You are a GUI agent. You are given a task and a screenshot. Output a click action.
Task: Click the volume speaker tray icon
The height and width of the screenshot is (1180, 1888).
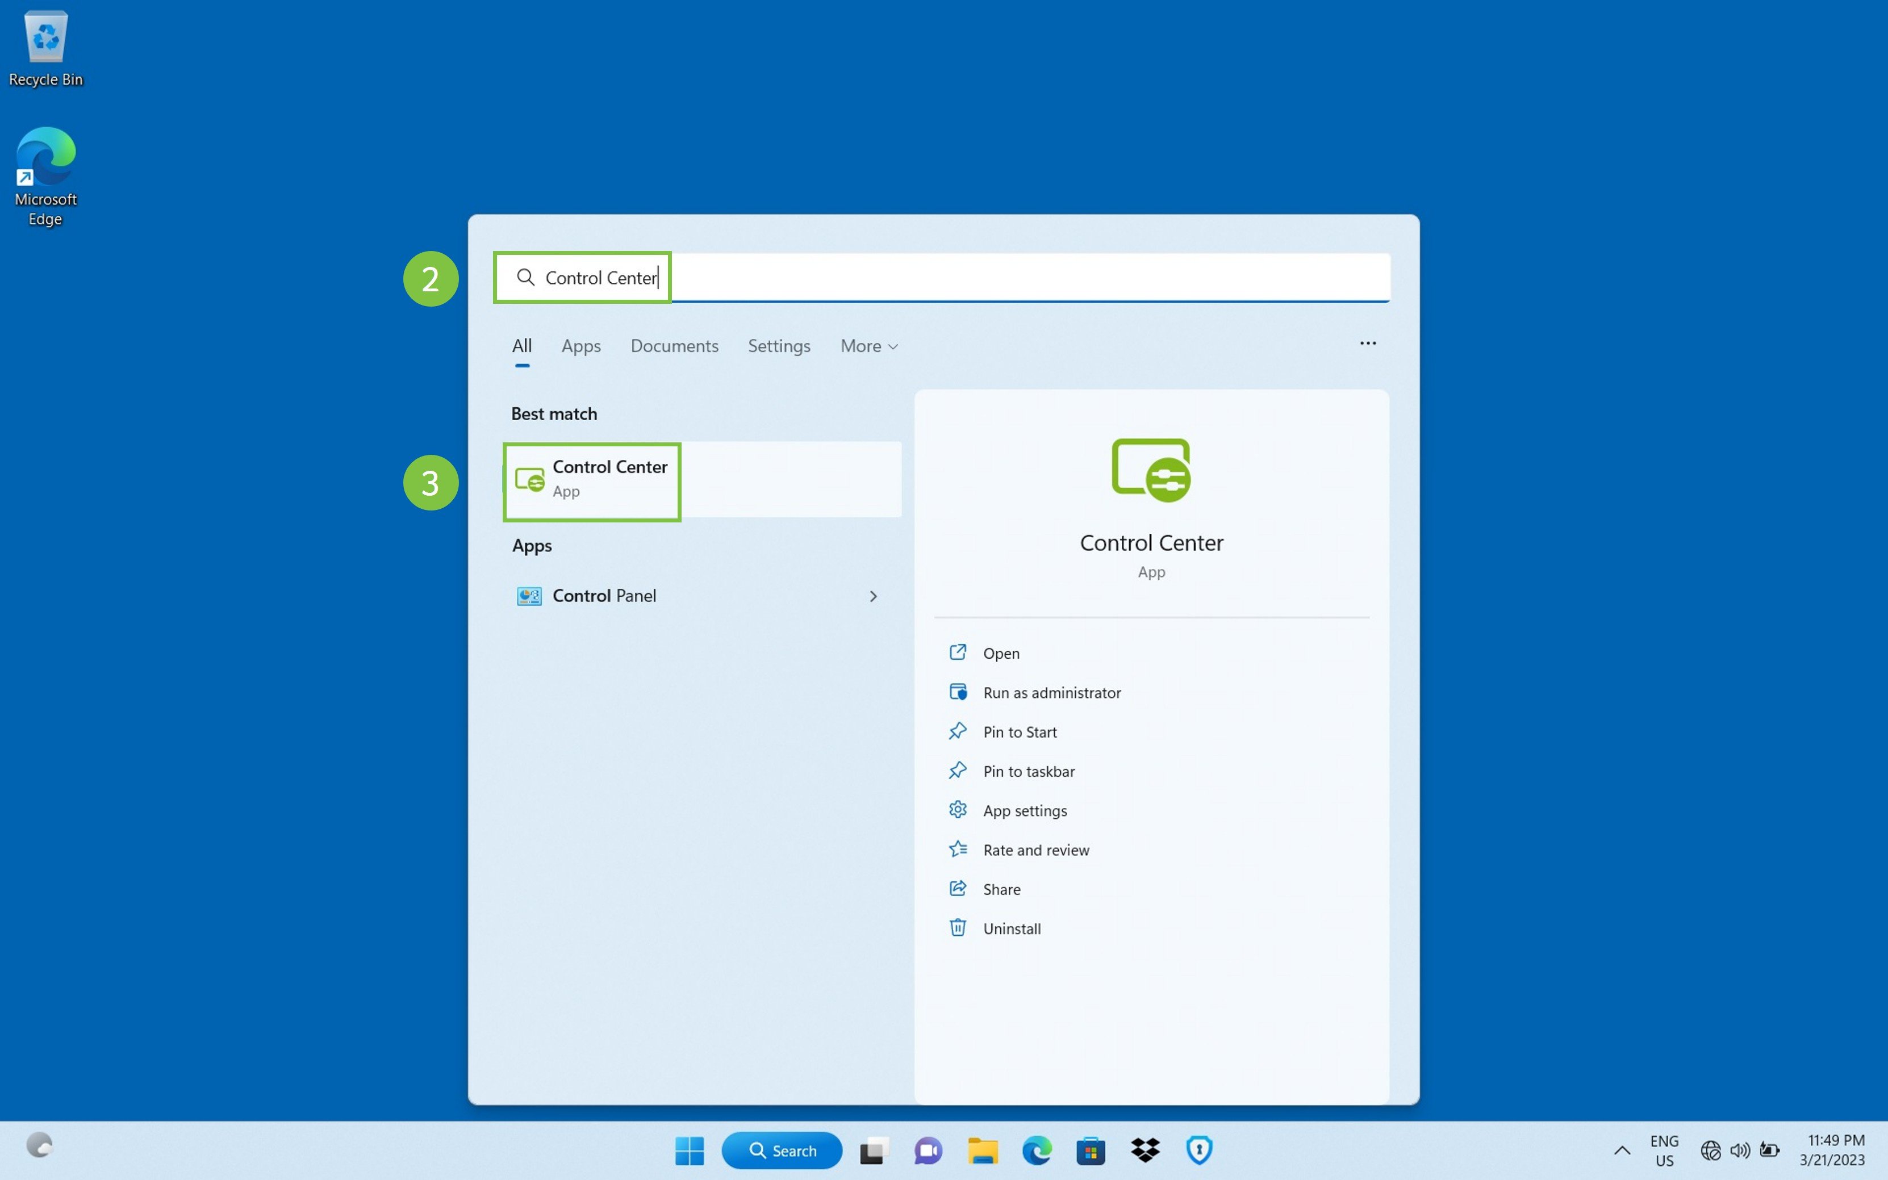(x=1740, y=1150)
